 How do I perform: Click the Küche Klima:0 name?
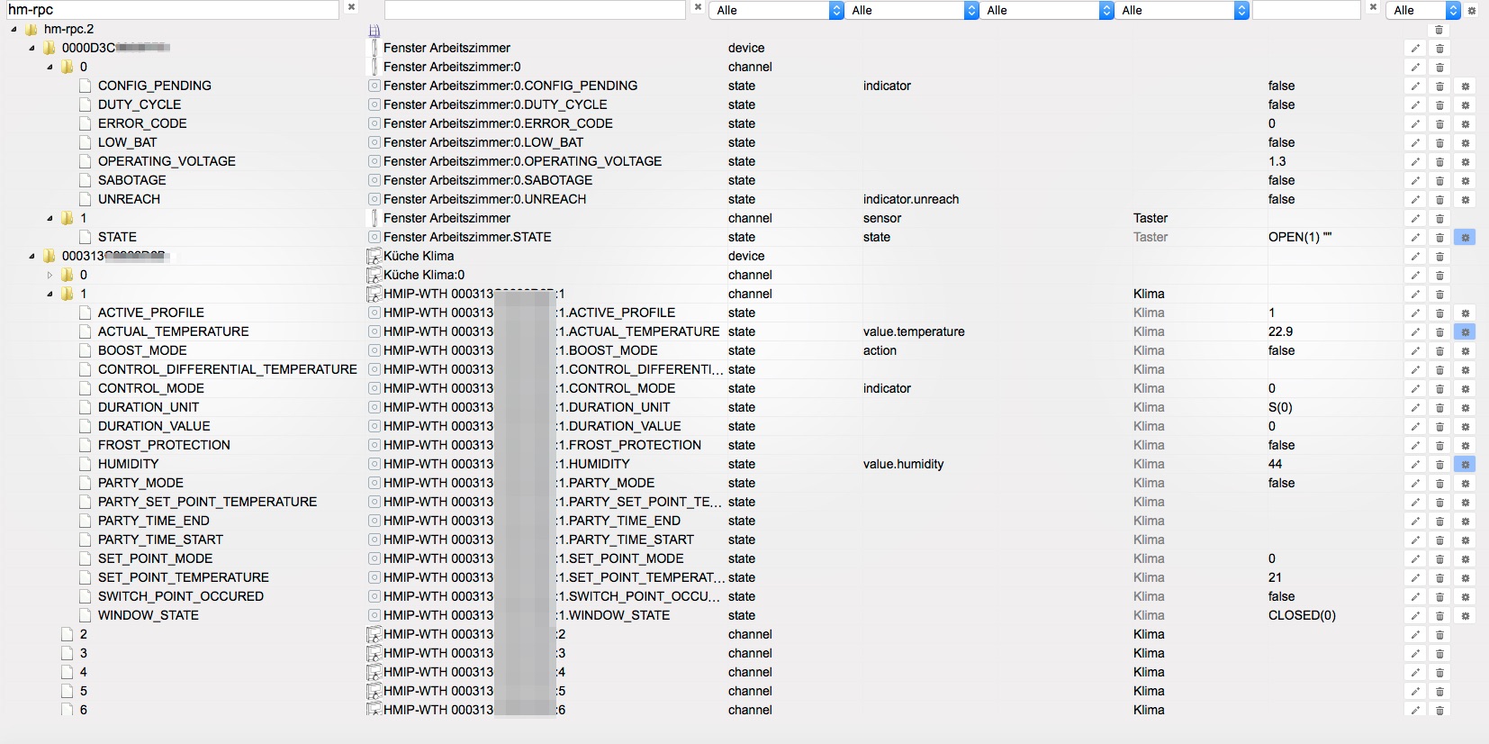[x=424, y=275]
